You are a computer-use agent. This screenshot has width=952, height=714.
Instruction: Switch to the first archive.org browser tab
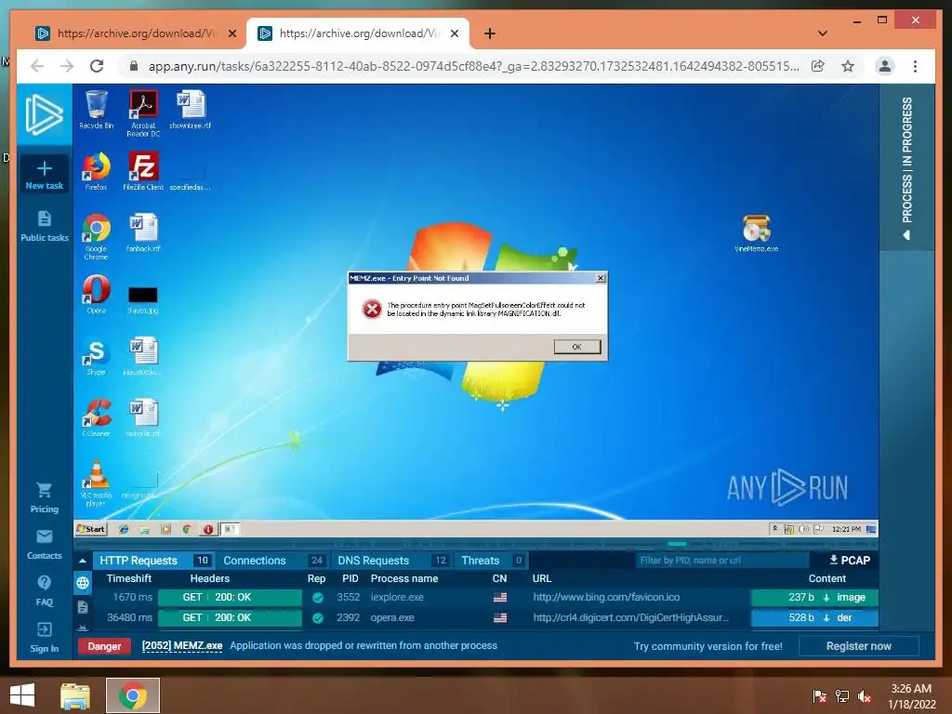click(138, 33)
